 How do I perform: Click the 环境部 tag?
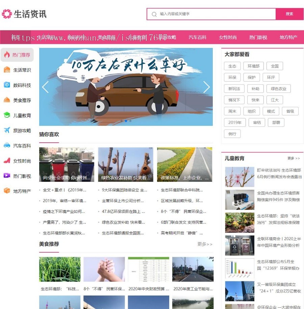(253, 66)
